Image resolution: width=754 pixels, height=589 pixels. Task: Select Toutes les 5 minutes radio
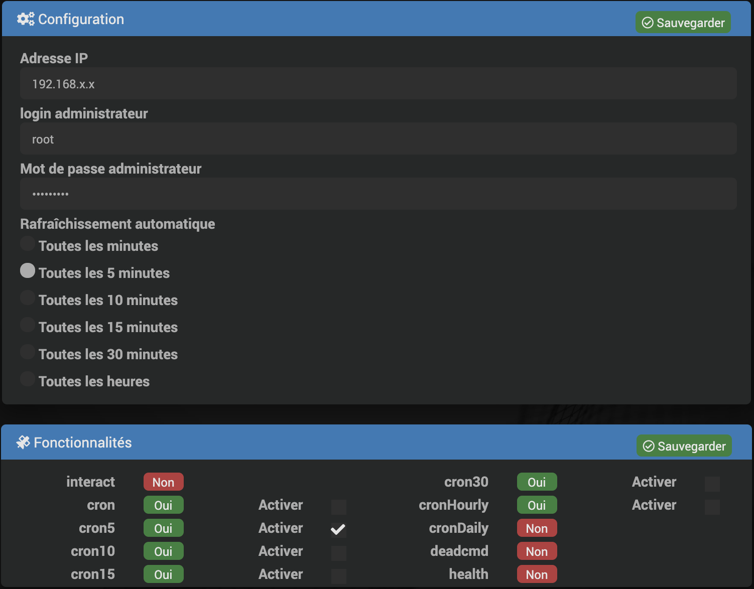point(28,271)
